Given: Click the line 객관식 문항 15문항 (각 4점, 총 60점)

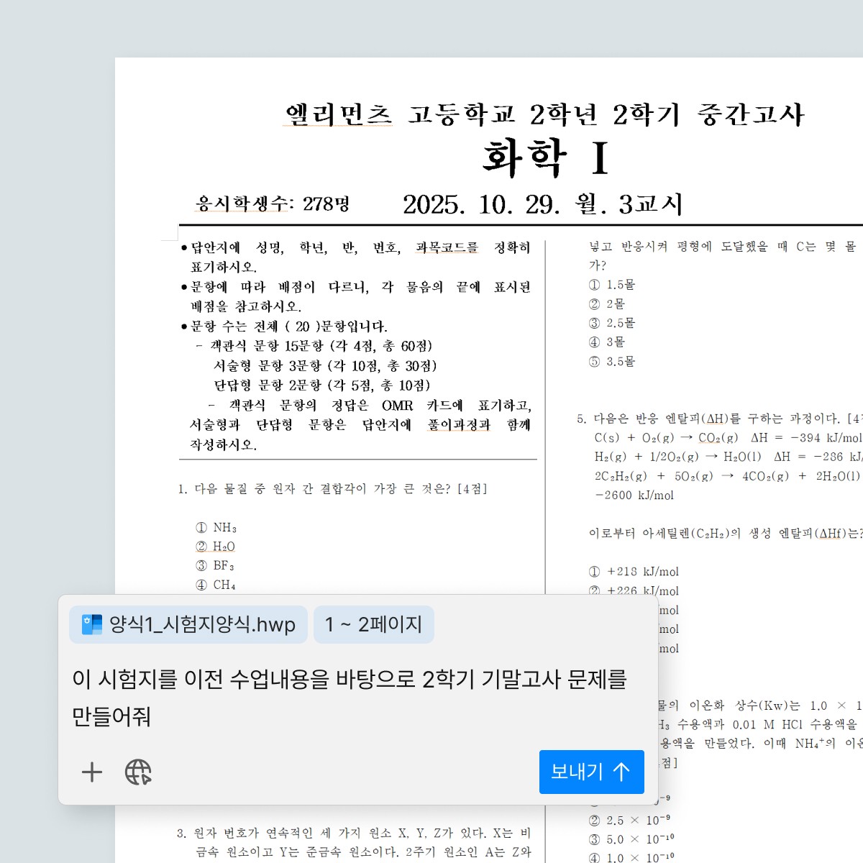Looking at the screenshot, I should coord(314,347).
